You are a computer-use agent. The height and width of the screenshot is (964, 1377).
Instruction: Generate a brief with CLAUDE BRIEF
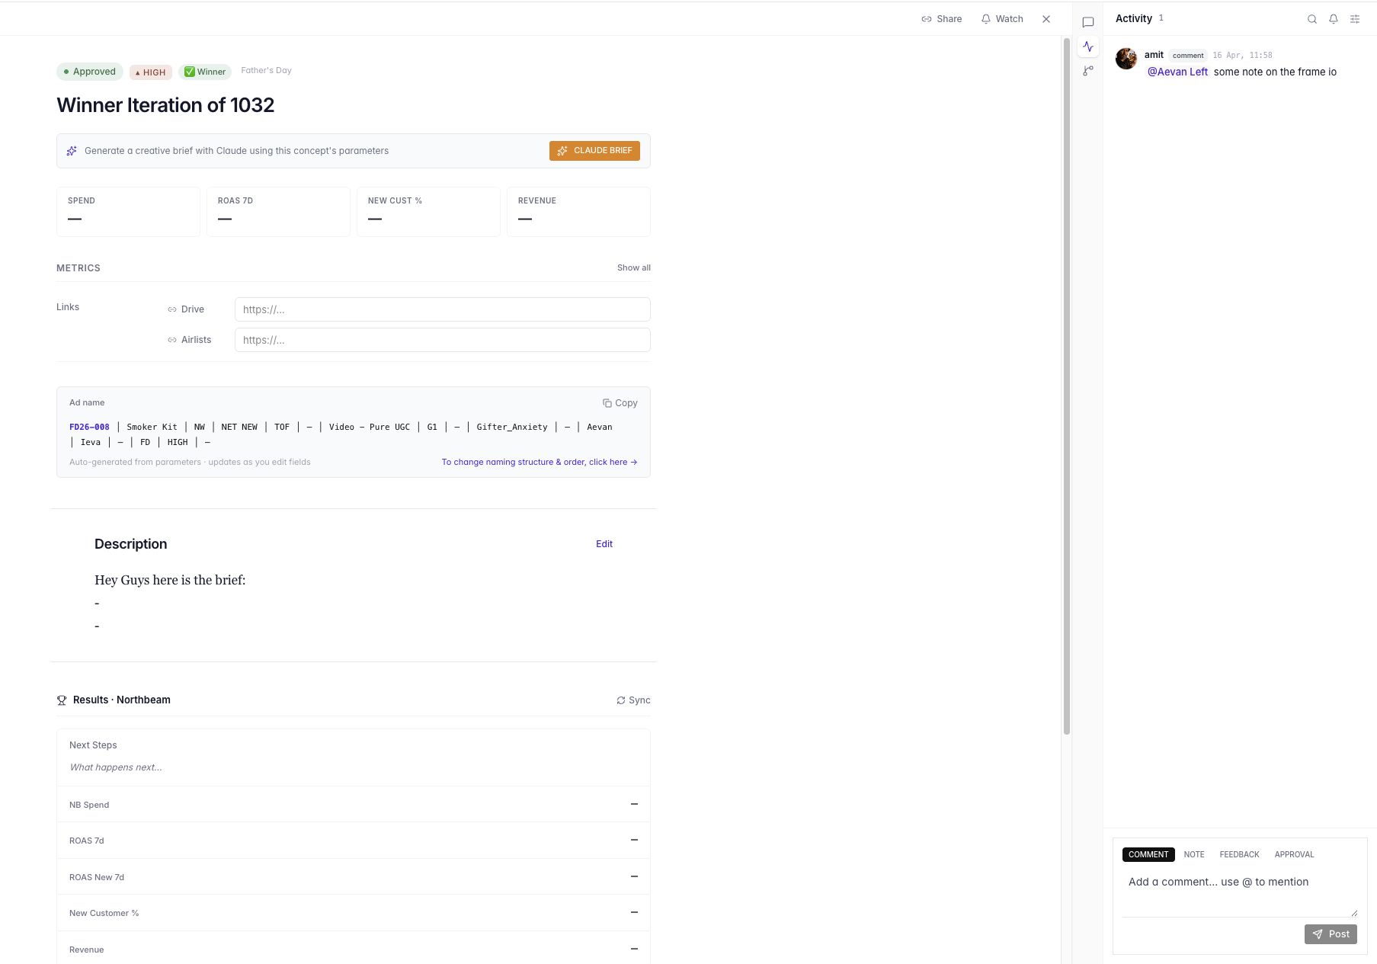594,151
